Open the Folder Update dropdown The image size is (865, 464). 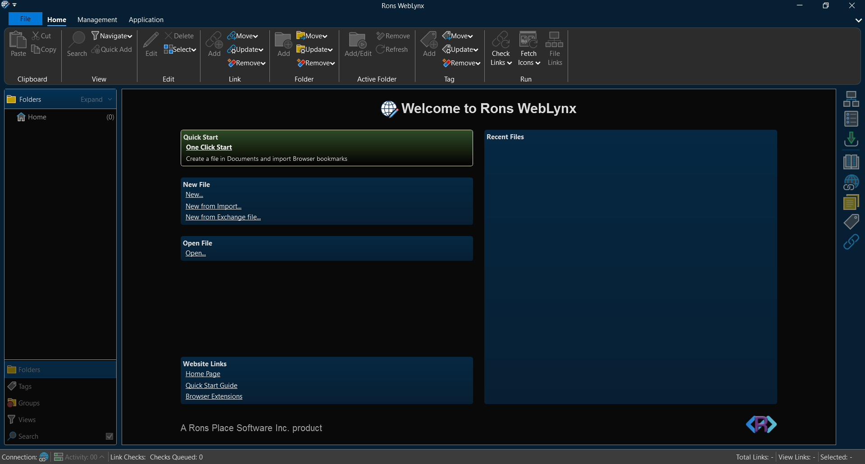pyautogui.click(x=314, y=50)
